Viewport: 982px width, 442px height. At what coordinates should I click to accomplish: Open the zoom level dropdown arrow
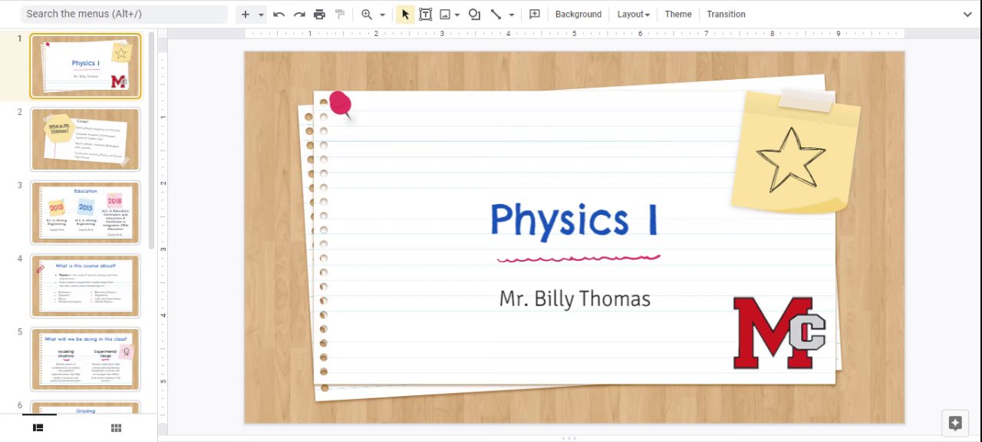[382, 15]
